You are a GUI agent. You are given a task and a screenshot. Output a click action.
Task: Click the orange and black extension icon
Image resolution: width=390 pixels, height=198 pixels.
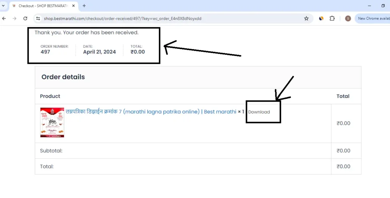[x=321, y=18]
